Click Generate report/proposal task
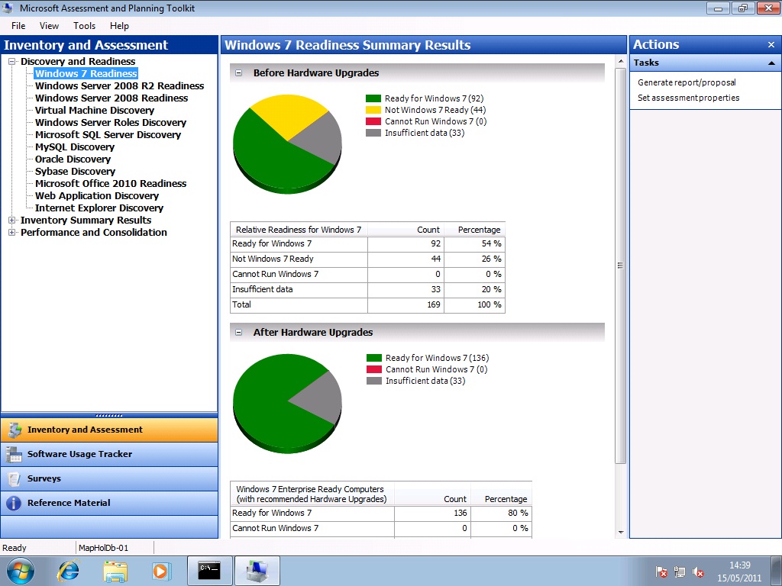This screenshot has height=586, width=782. (687, 82)
